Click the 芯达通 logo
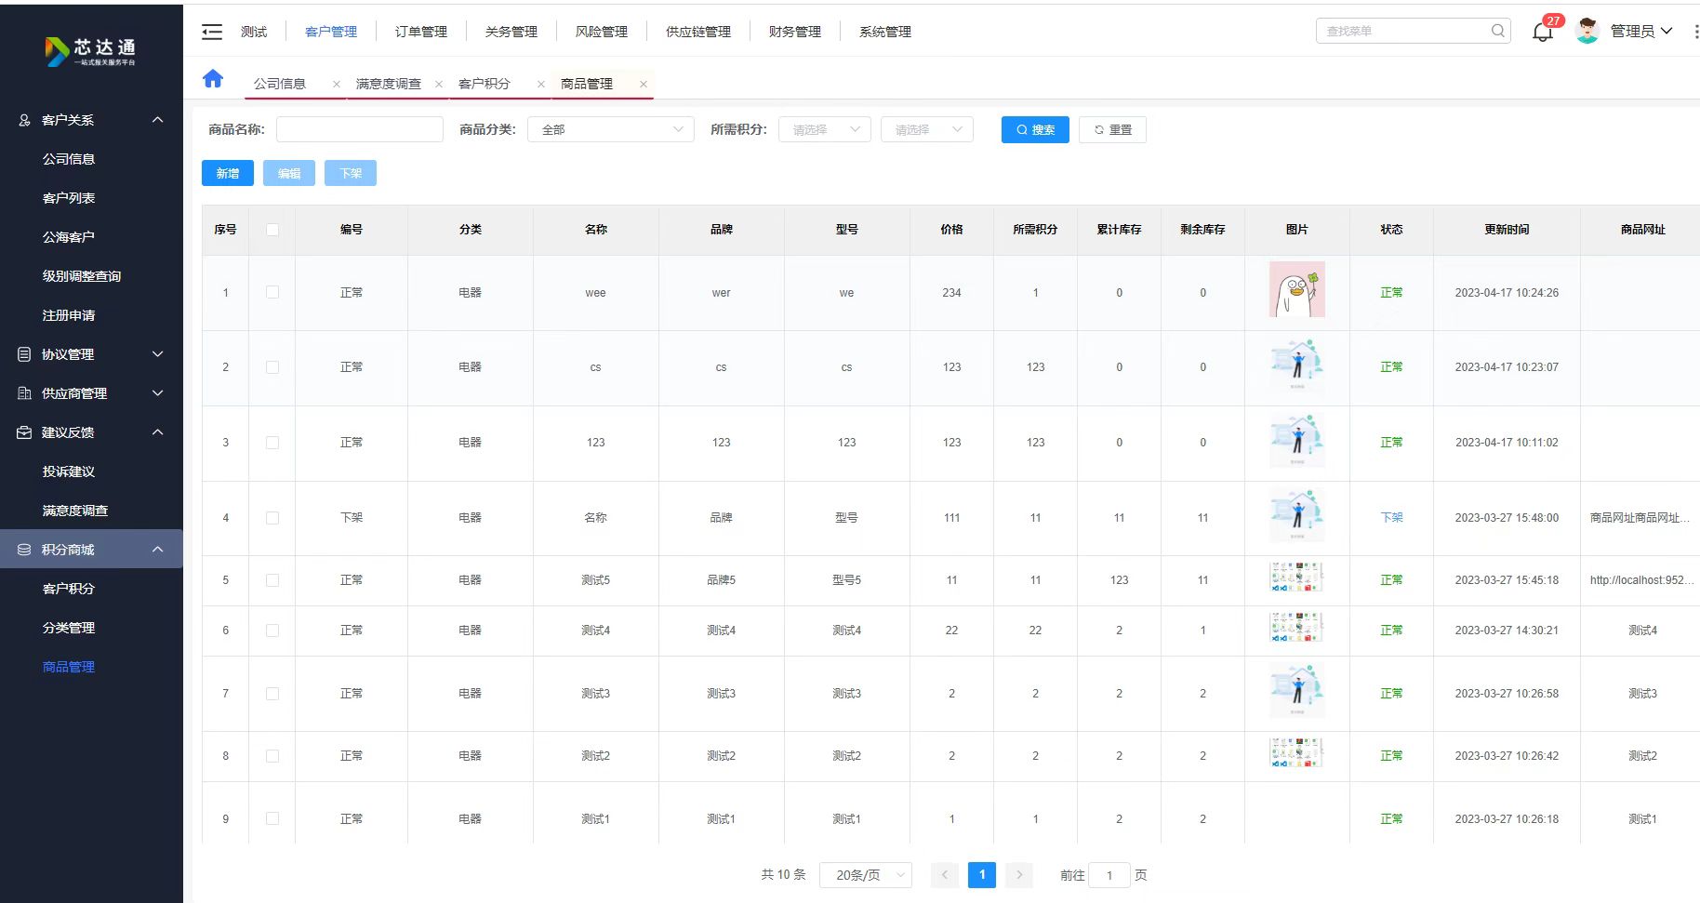The height and width of the screenshot is (903, 1700). pyautogui.click(x=91, y=51)
